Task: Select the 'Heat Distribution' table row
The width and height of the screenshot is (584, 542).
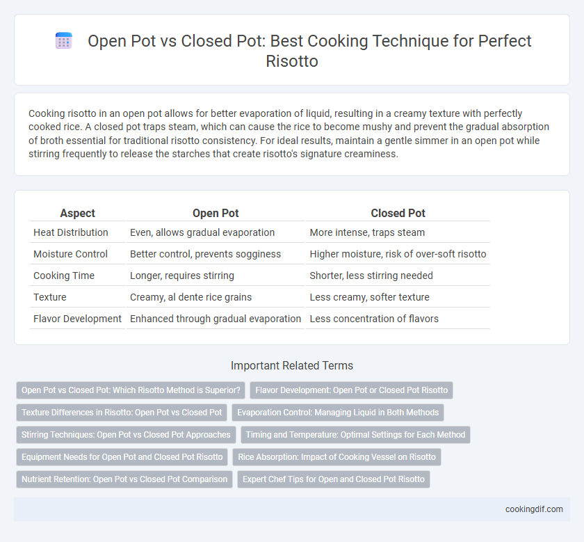Action: (x=259, y=232)
